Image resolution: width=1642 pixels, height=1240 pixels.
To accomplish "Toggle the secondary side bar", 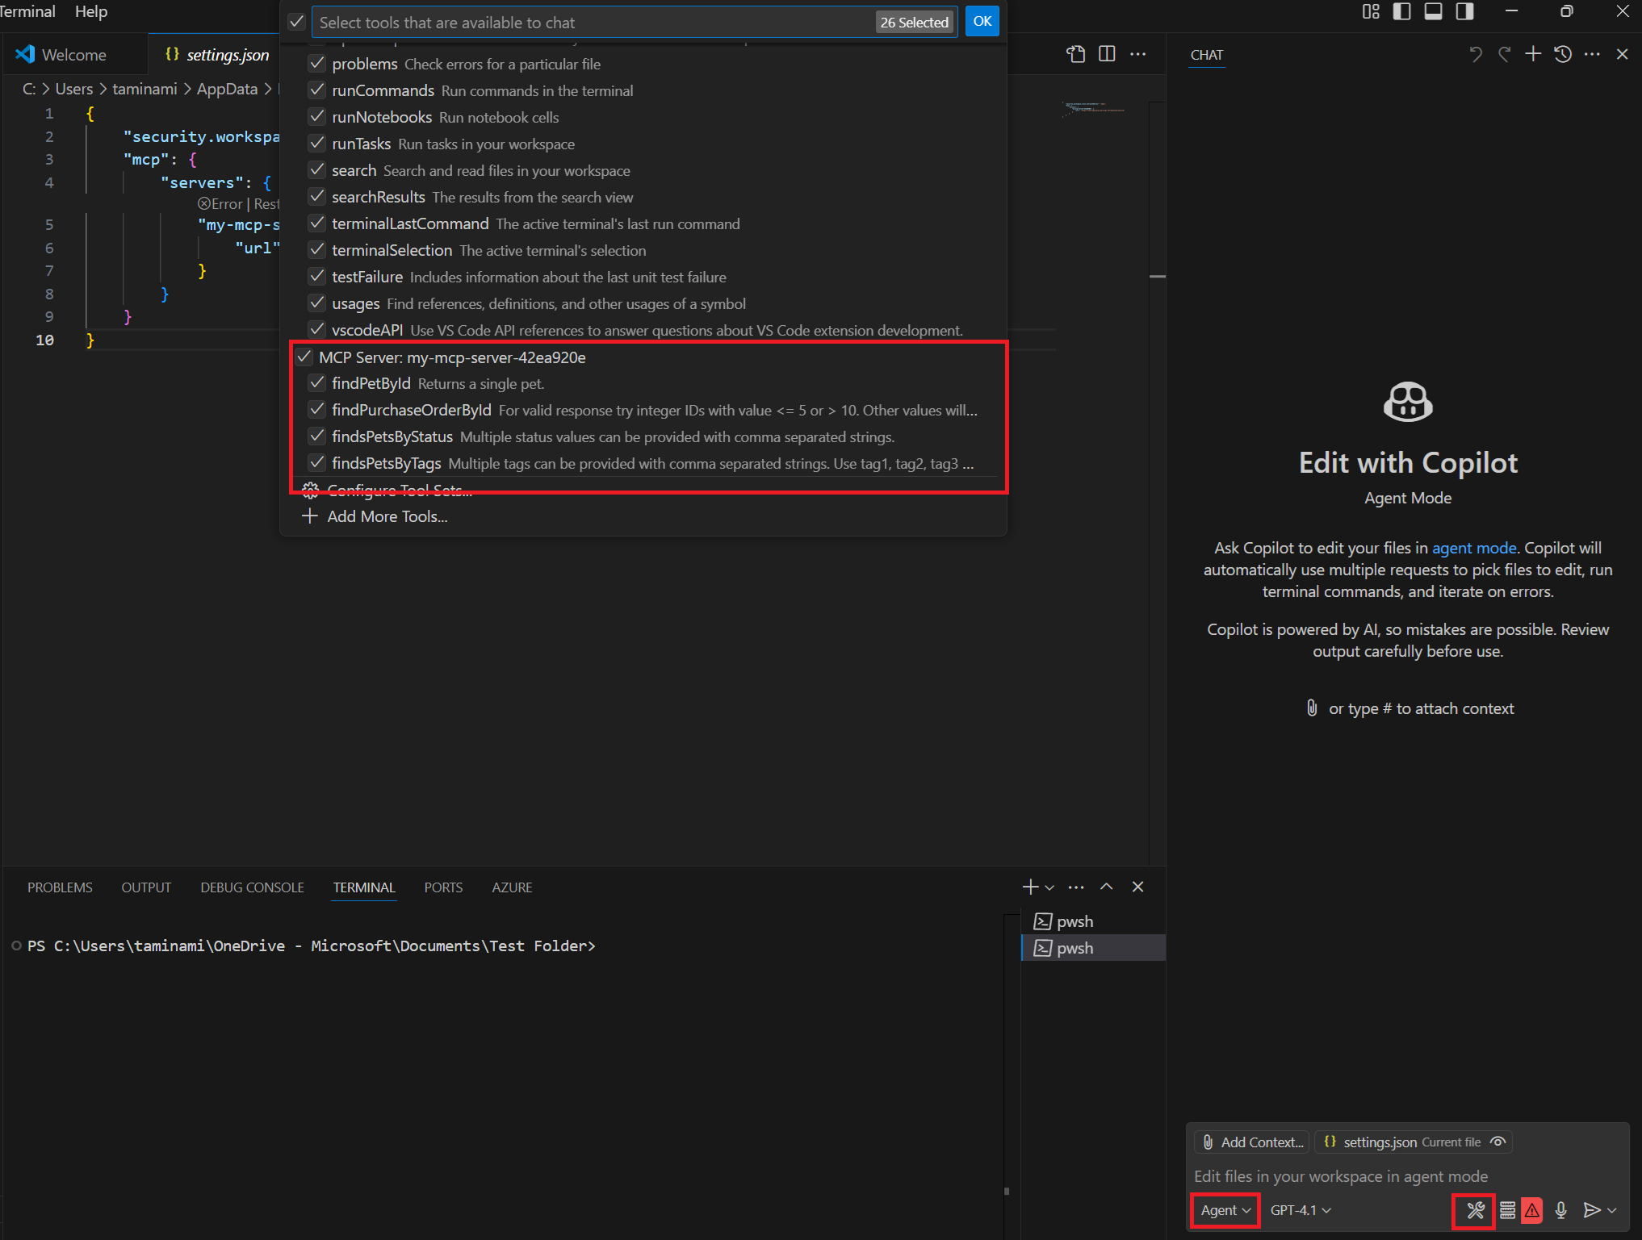I will [1464, 11].
